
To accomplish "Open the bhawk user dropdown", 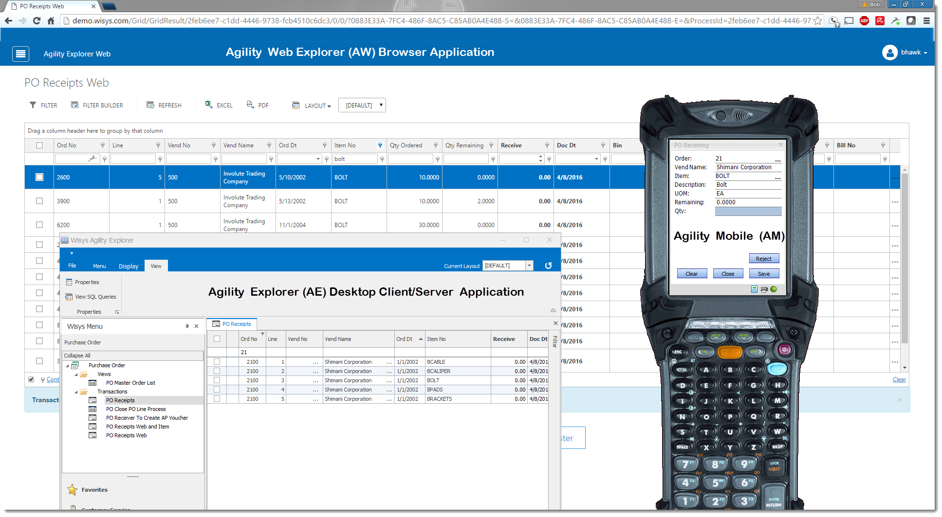I will (914, 53).
